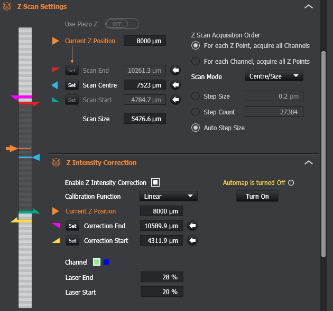This screenshot has width=333, height=311.
Task: Collapse the Z Scan Settings section
Action: pos(309,6)
